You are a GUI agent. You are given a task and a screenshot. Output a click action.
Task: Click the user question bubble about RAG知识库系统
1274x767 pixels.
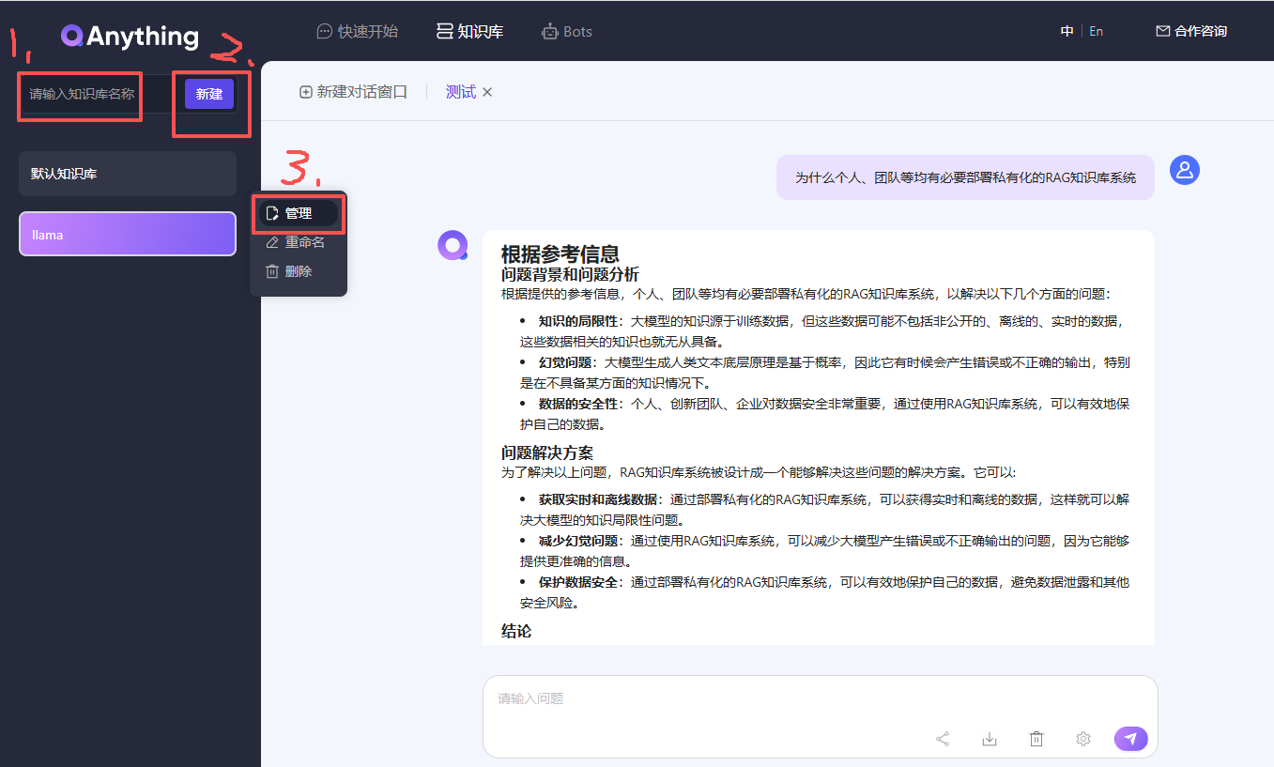(x=965, y=177)
